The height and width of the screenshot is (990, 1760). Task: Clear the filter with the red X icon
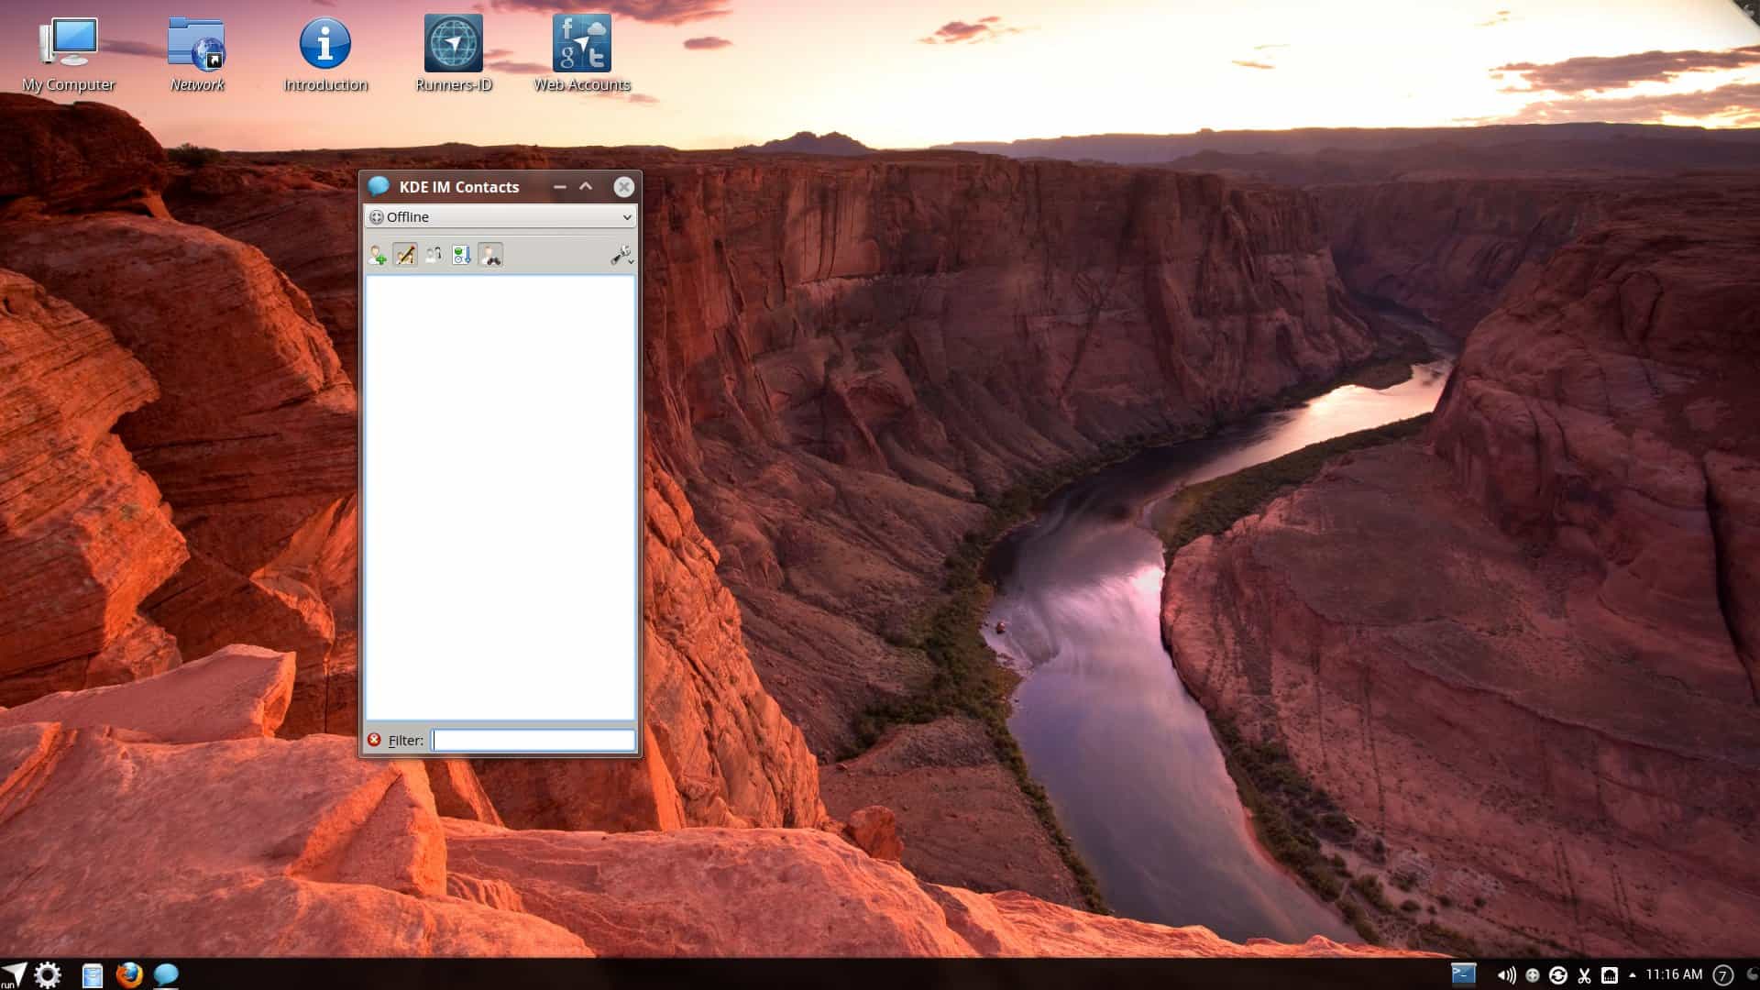point(374,740)
